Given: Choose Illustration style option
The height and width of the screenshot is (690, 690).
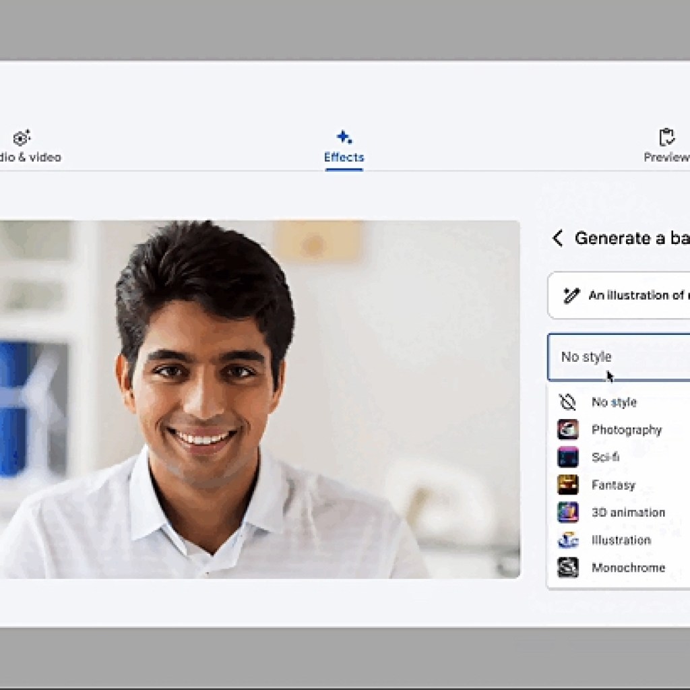Looking at the screenshot, I should click(x=621, y=540).
